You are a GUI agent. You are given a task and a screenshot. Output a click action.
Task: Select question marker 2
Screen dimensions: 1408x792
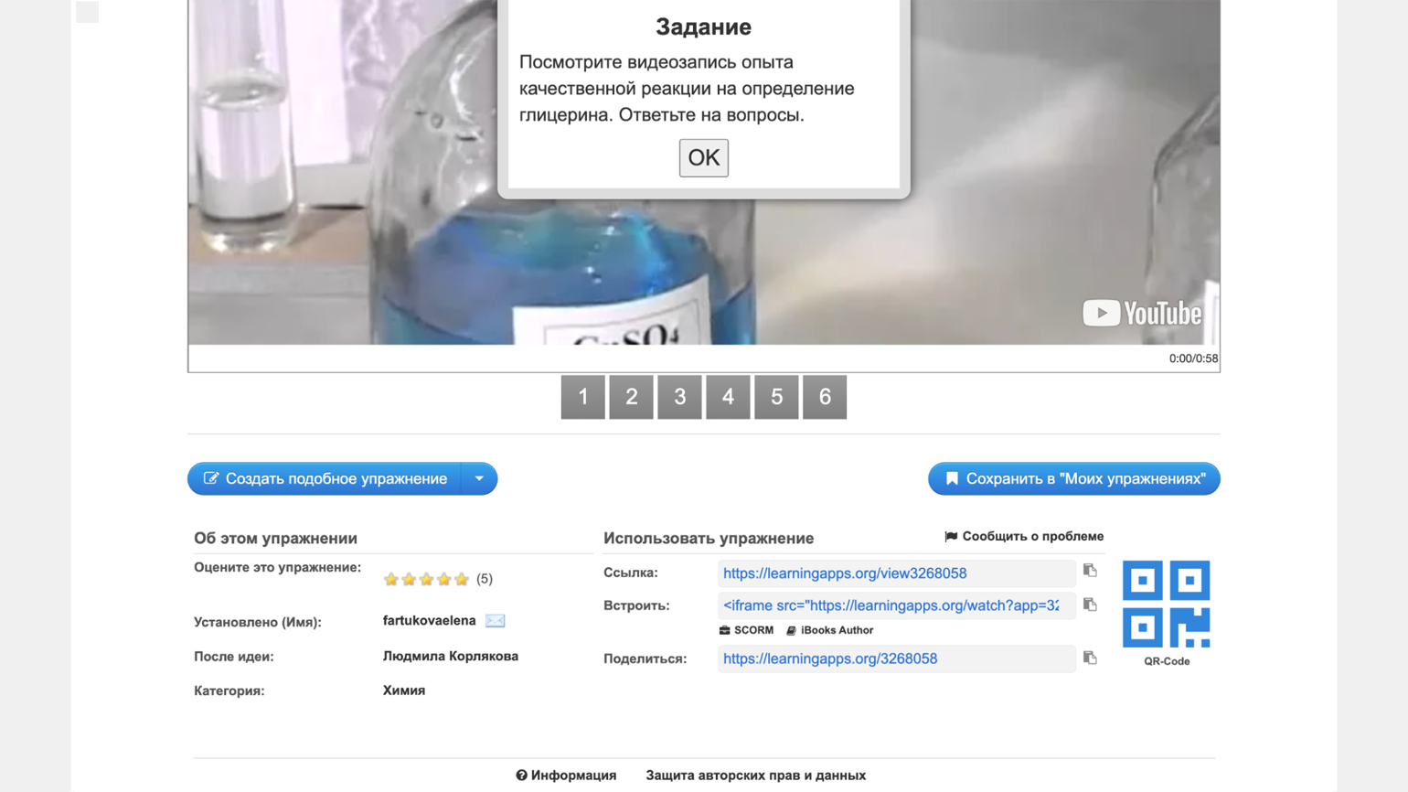coord(631,397)
